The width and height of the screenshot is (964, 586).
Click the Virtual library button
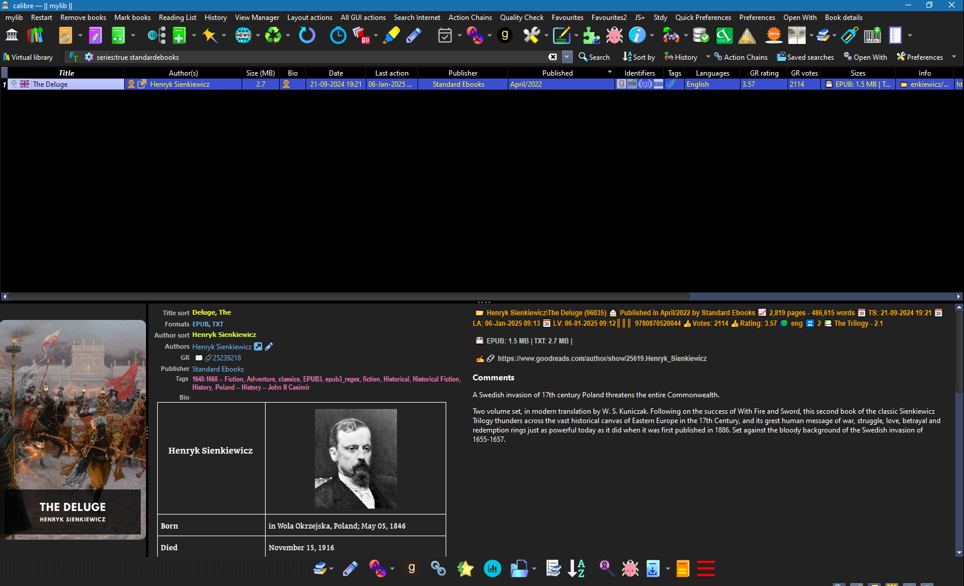(28, 57)
